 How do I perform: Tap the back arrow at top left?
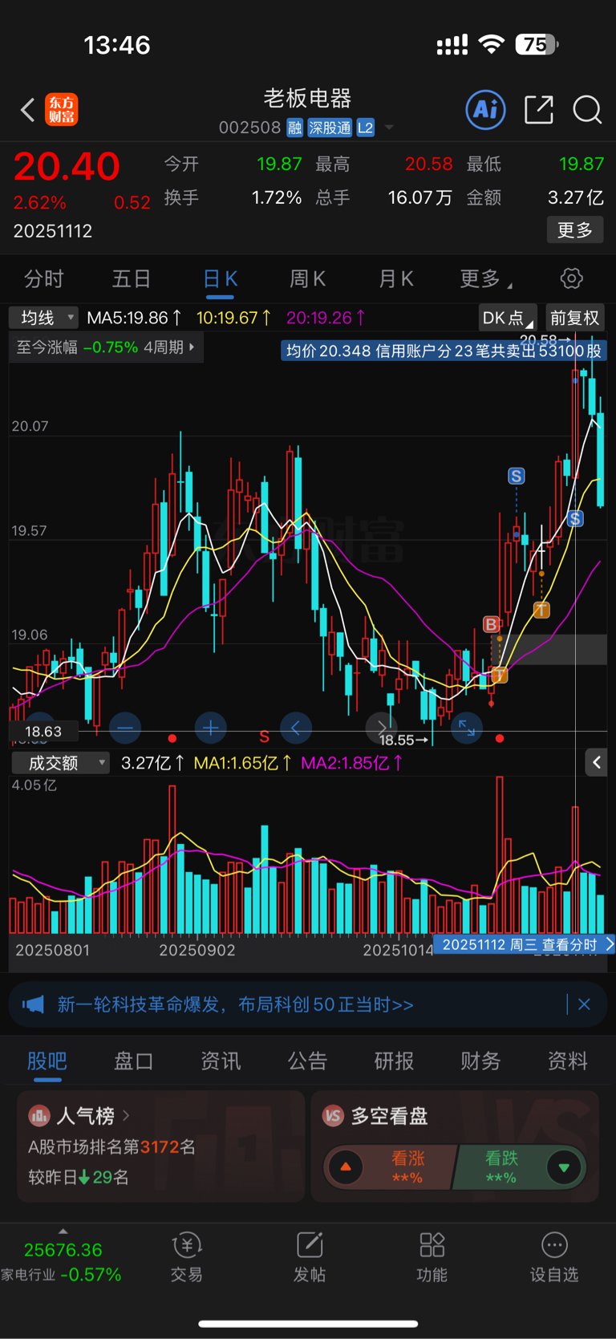coord(28,109)
